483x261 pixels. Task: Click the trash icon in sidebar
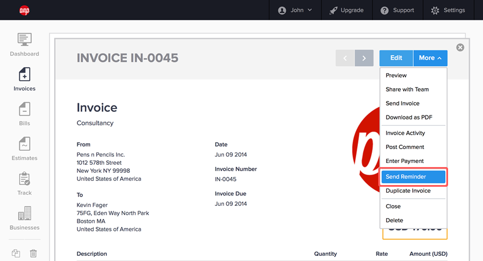click(x=33, y=253)
